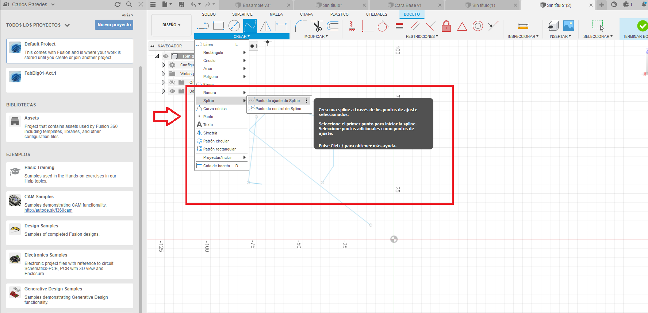The image size is (648, 313).
Task: Open the INSPECCIONAR dropdown
Action: coord(523,36)
